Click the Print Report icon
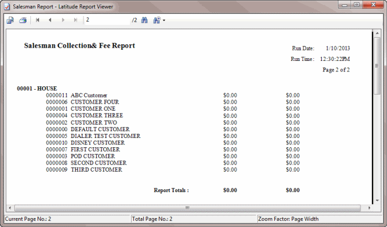Image resolution: width=387 pixels, height=227 pixels. [x=23, y=20]
